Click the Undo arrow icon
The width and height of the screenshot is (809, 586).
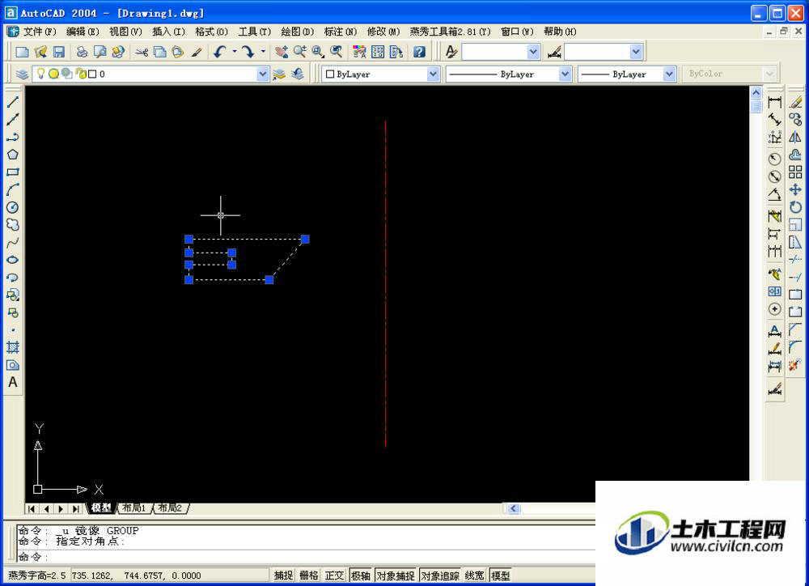coord(220,52)
